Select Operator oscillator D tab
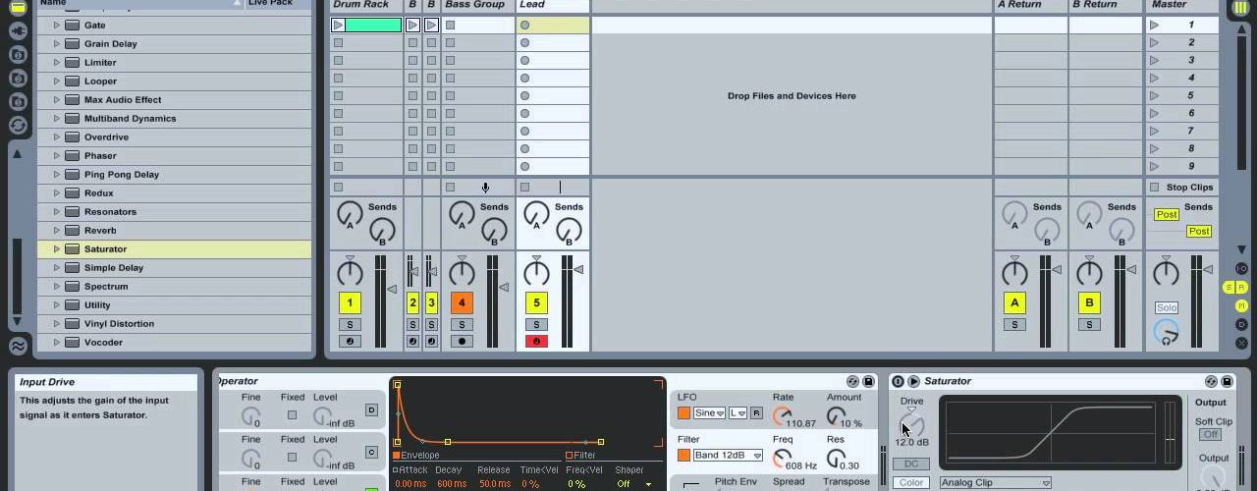 coord(371,409)
